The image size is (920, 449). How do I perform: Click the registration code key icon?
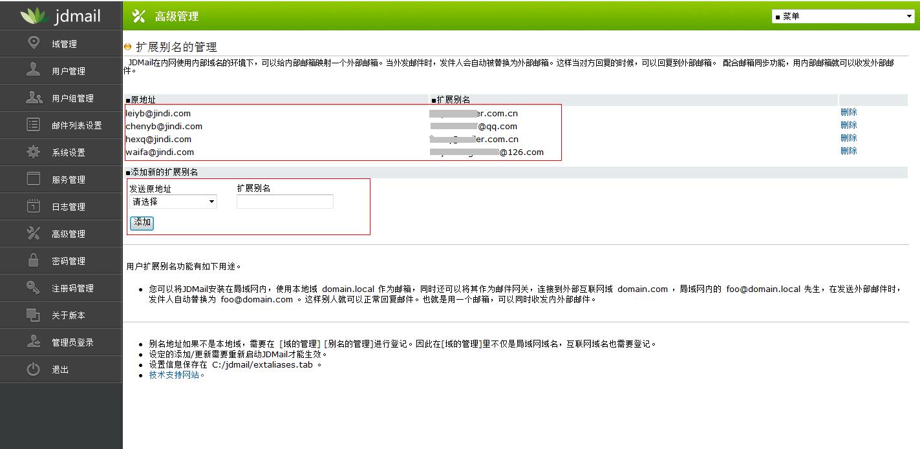point(34,287)
